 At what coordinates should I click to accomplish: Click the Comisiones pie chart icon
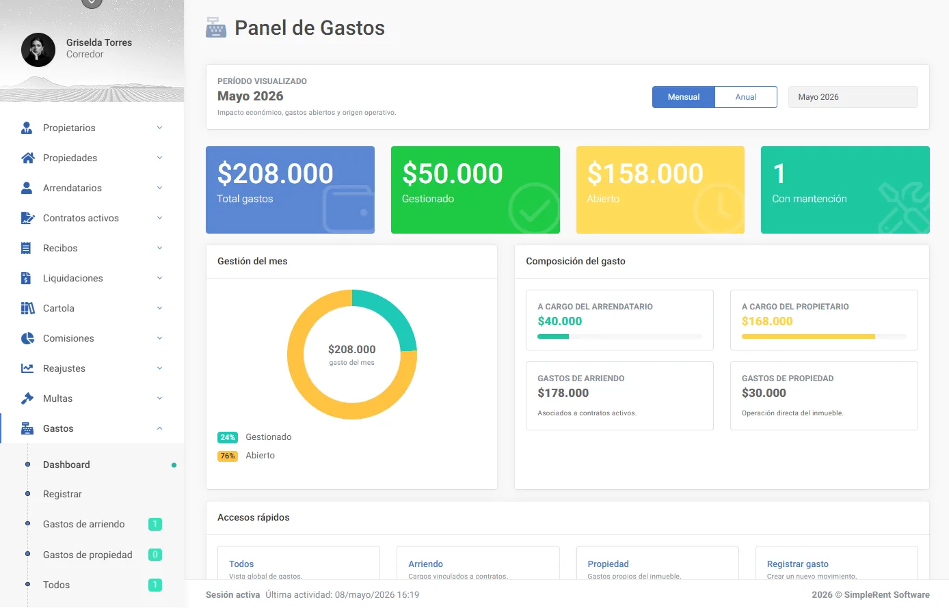(x=27, y=338)
